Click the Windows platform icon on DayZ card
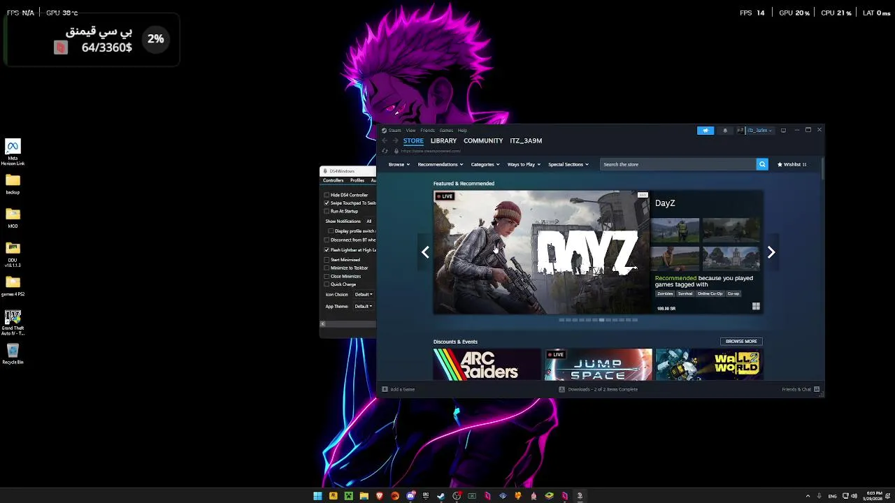Viewport: 895px width, 503px height. pyautogui.click(x=756, y=307)
